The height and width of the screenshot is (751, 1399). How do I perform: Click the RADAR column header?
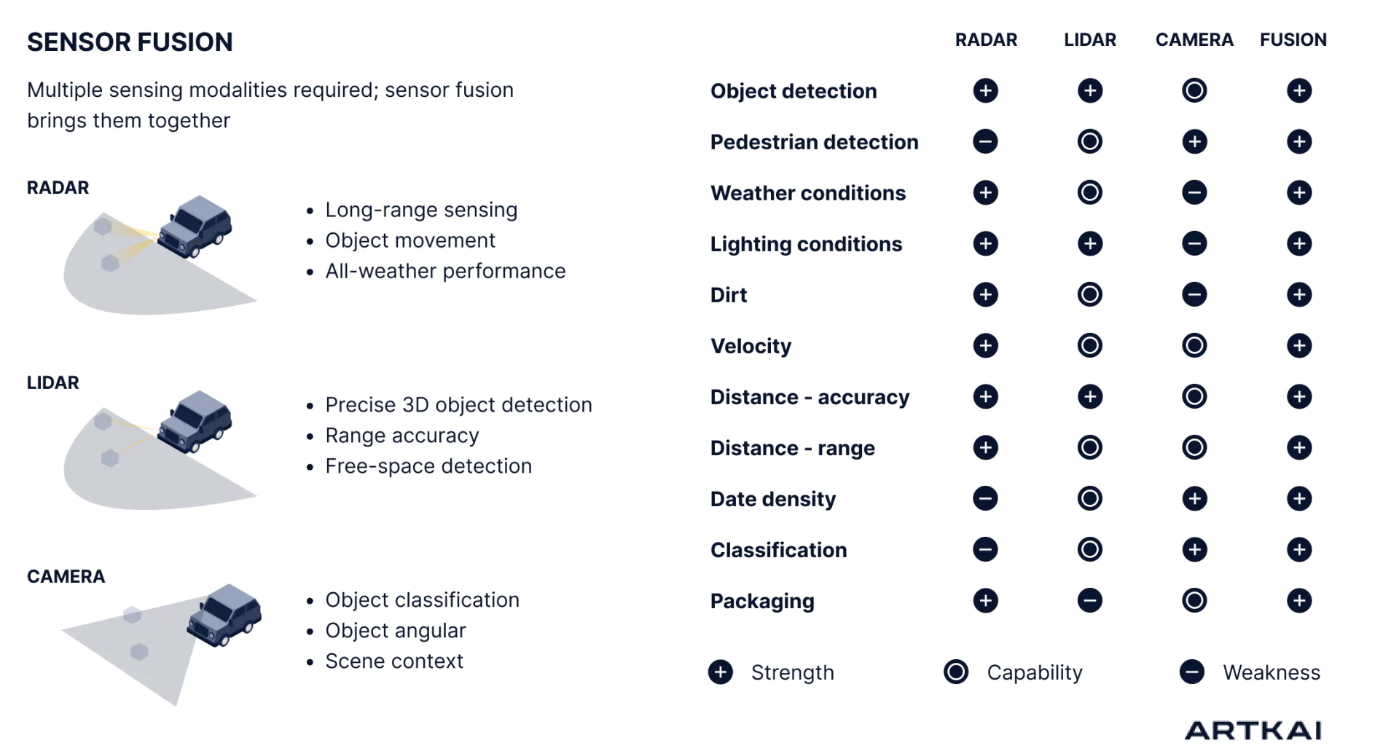point(986,40)
